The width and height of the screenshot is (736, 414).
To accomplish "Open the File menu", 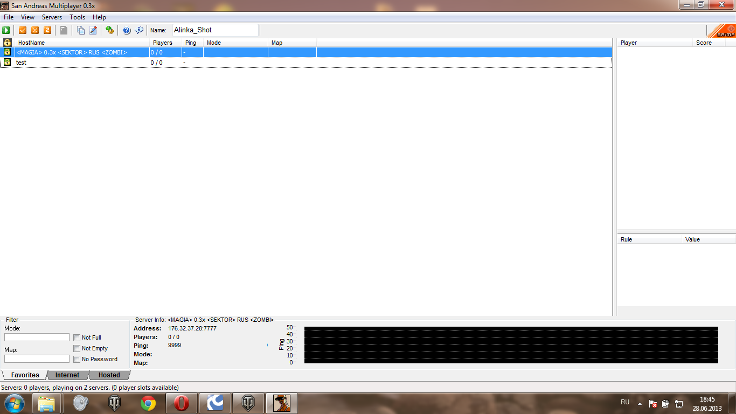I will pyautogui.click(x=9, y=17).
